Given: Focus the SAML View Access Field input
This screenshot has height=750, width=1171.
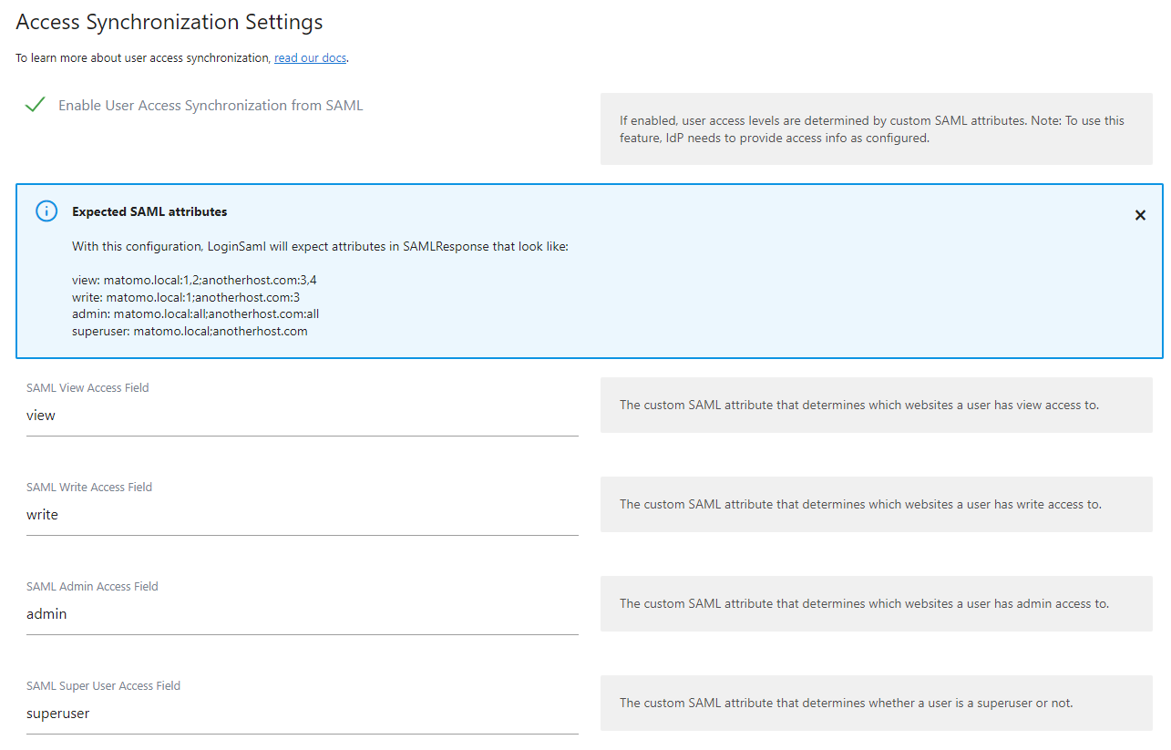Looking at the screenshot, I should click(301, 415).
